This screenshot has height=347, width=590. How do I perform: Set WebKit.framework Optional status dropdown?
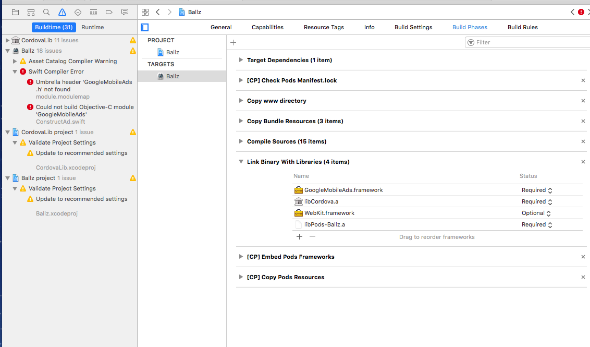[536, 213]
